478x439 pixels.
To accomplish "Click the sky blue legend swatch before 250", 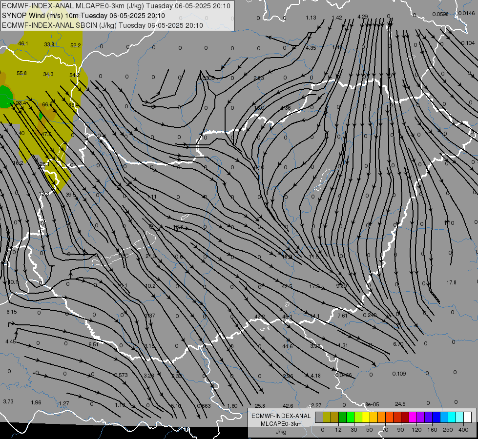I will point(444,417).
